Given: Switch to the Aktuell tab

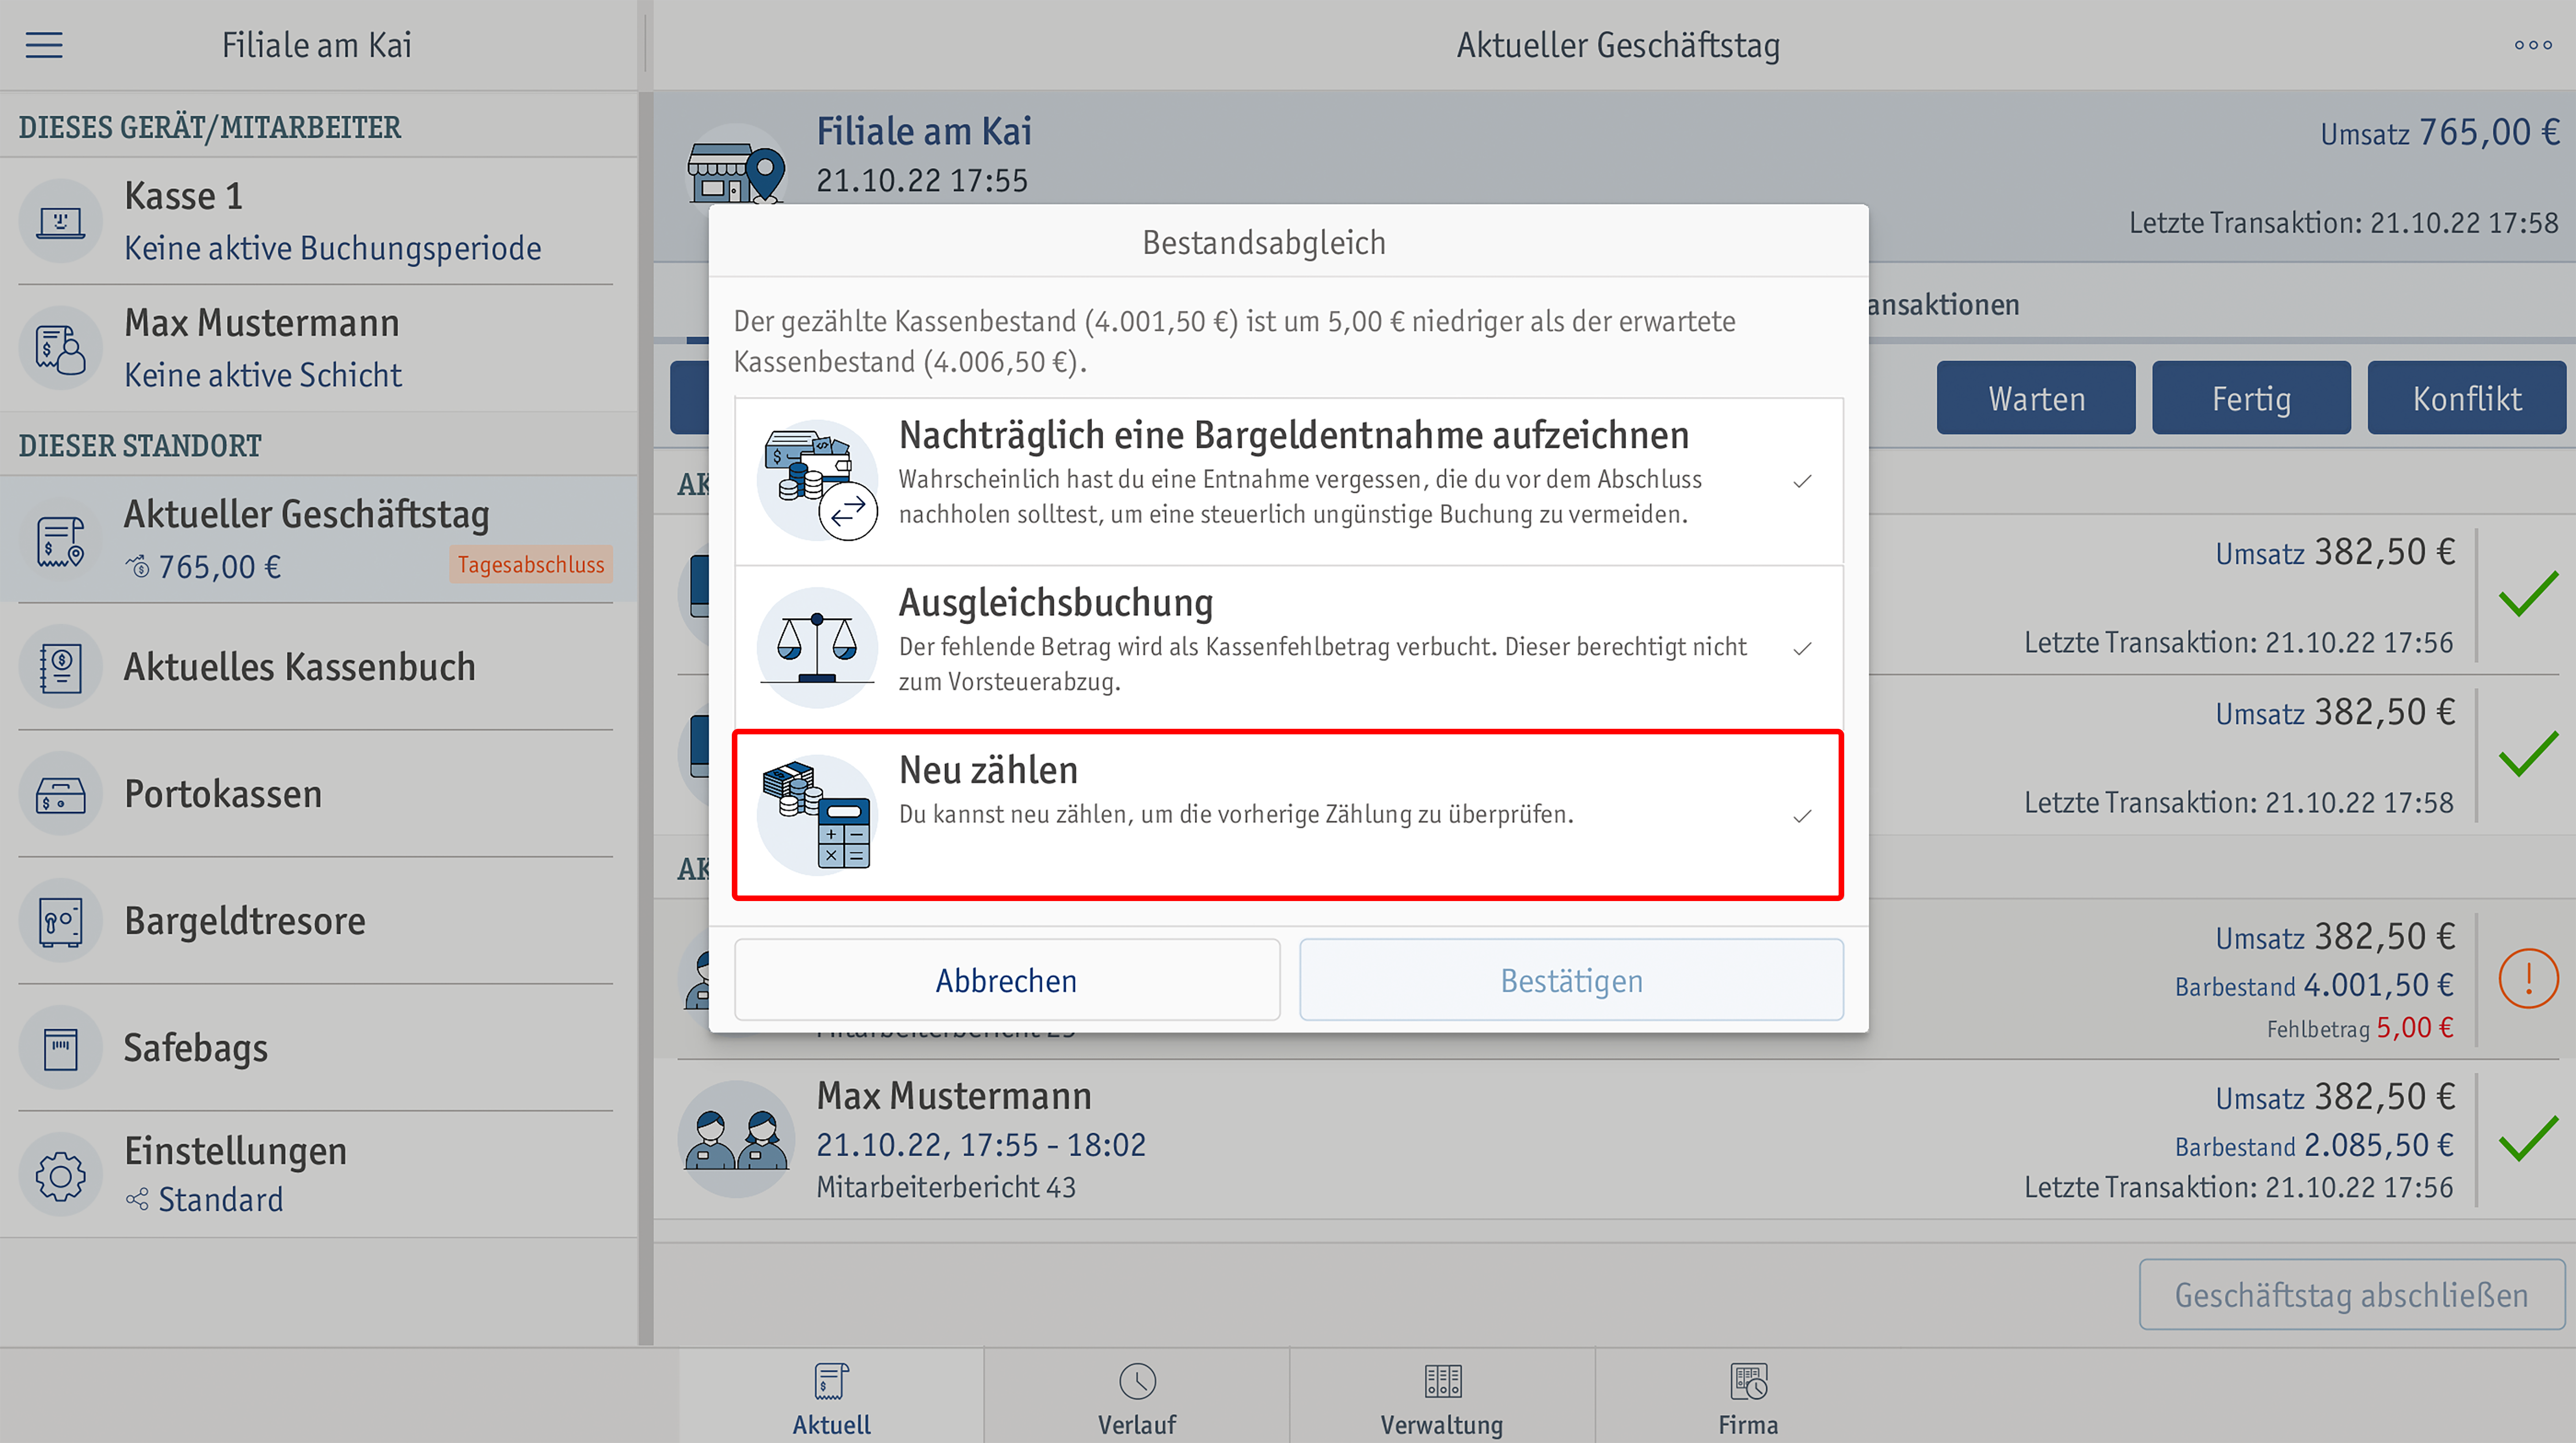Looking at the screenshot, I should coord(831,1397).
